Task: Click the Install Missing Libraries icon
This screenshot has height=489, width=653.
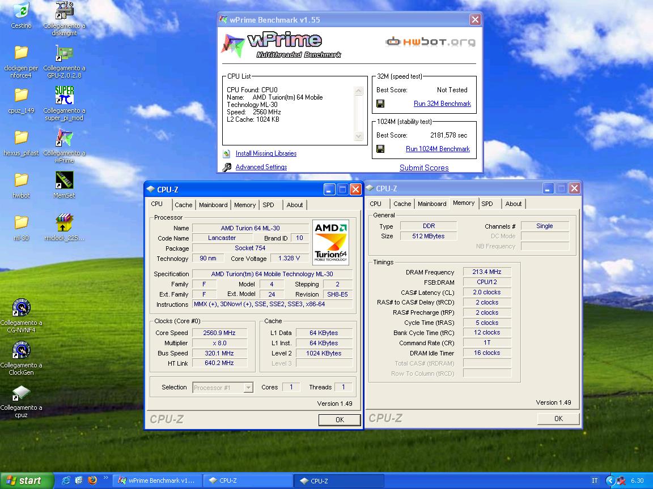Action: pos(226,154)
